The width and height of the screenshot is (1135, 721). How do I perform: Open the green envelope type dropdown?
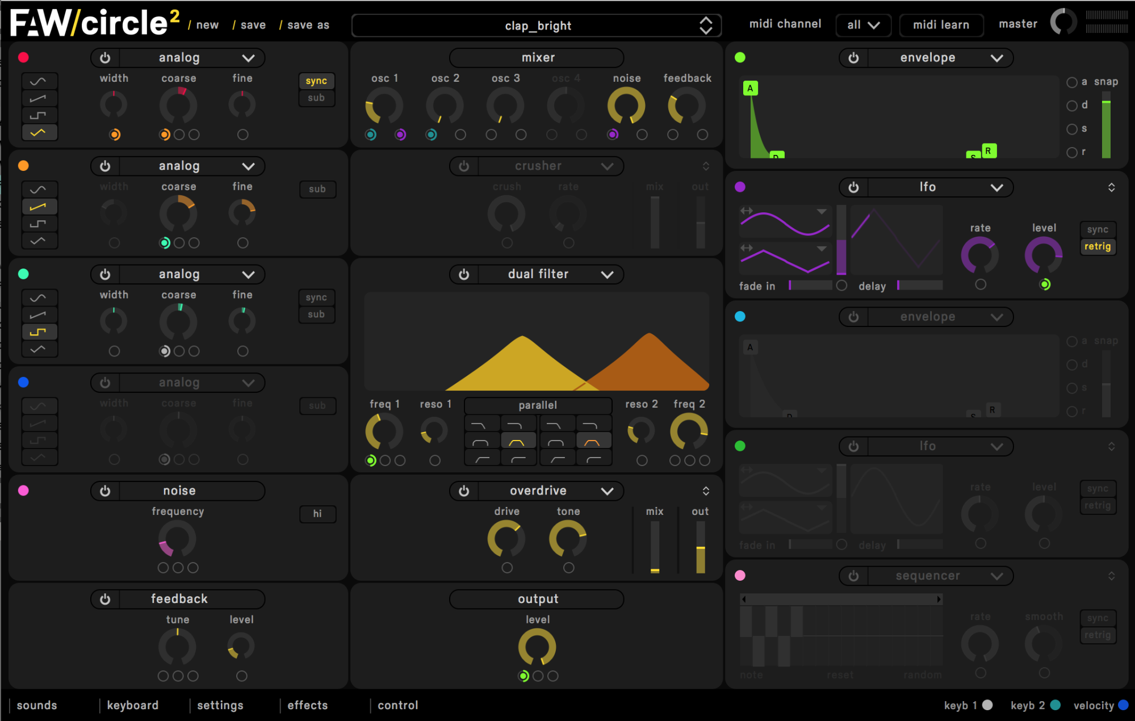[940, 58]
